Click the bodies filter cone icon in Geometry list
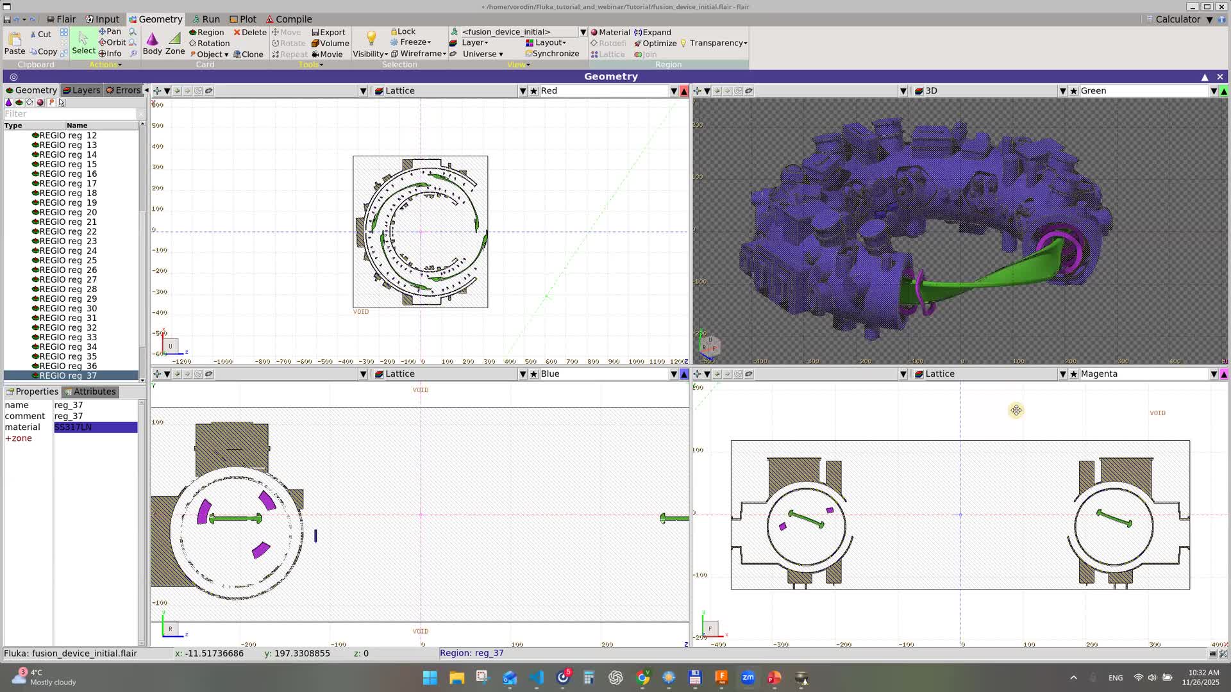Viewport: 1231px width, 692px height. click(x=8, y=103)
